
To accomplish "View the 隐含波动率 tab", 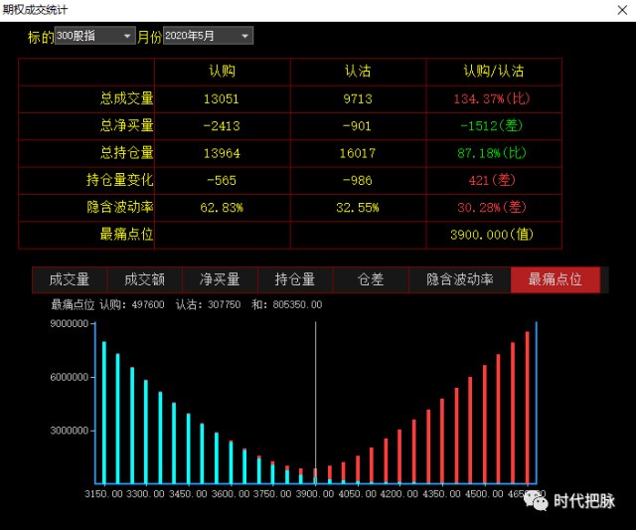I will pos(459,279).
